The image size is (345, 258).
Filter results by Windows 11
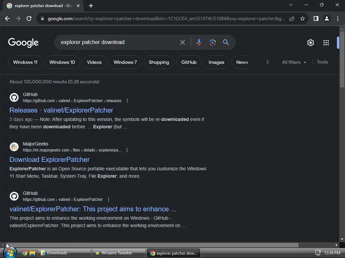pos(25,62)
